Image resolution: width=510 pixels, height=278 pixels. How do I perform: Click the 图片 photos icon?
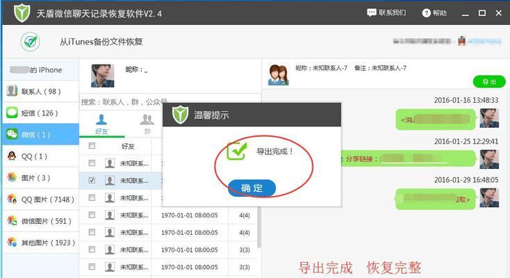[x=12, y=177]
